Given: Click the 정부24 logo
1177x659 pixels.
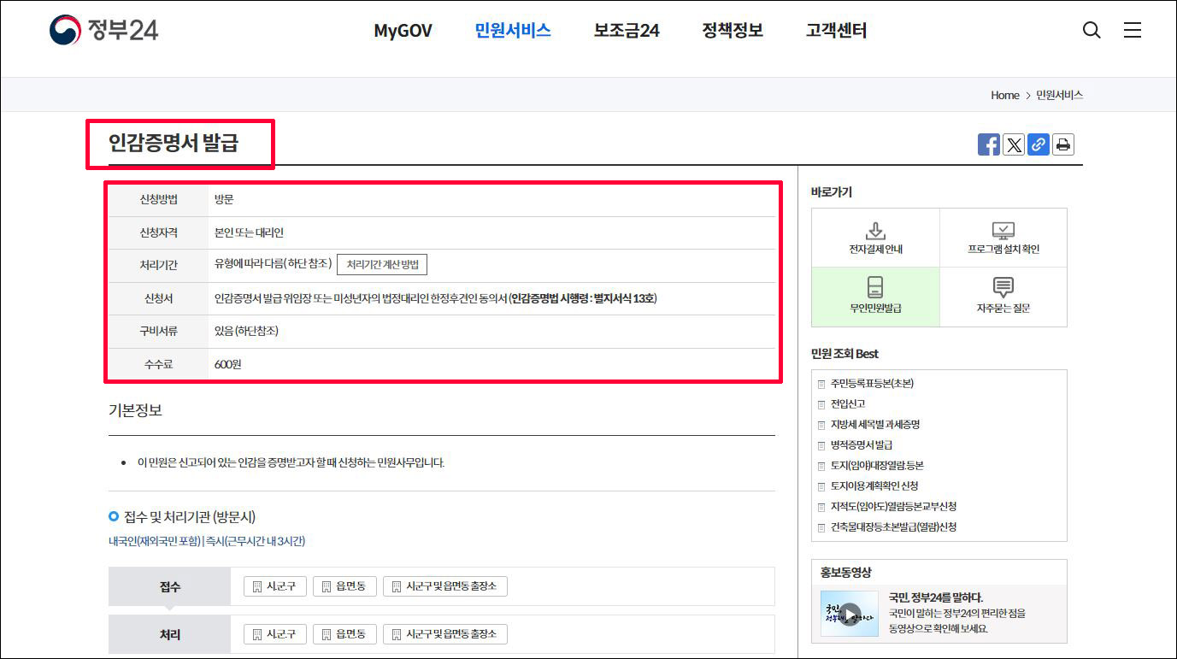Looking at the screenshot, I should 103,30.
